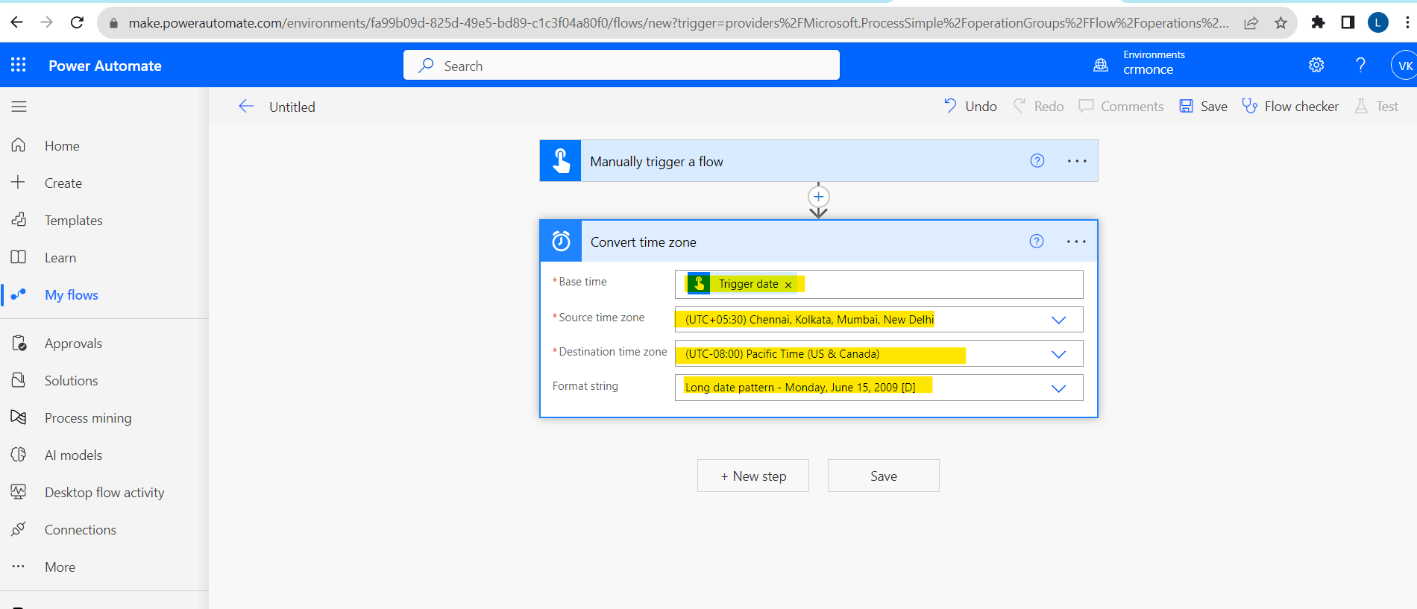
Task: Remove the Trigger date token
Action: (788, 285)
